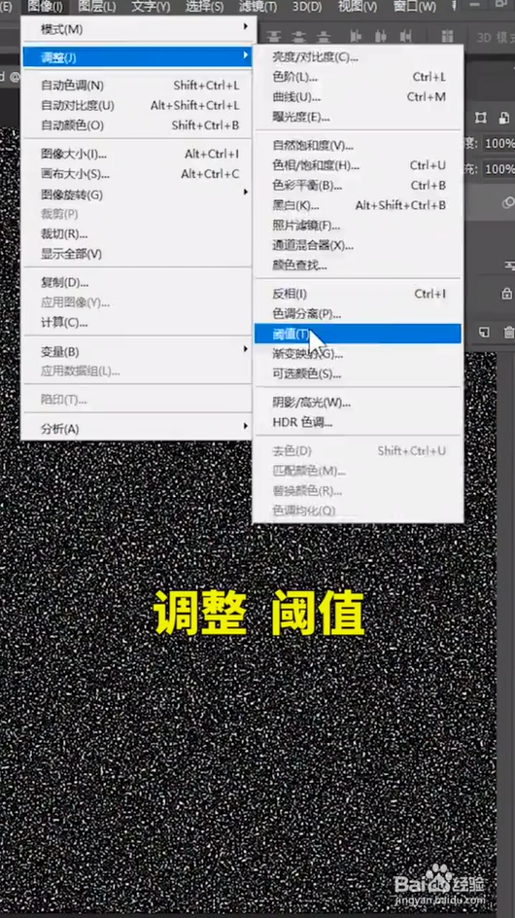Select the highlighted 阈值(T)... item
Viewport: 515px width, 918px height.
click(x=358, y=334)
